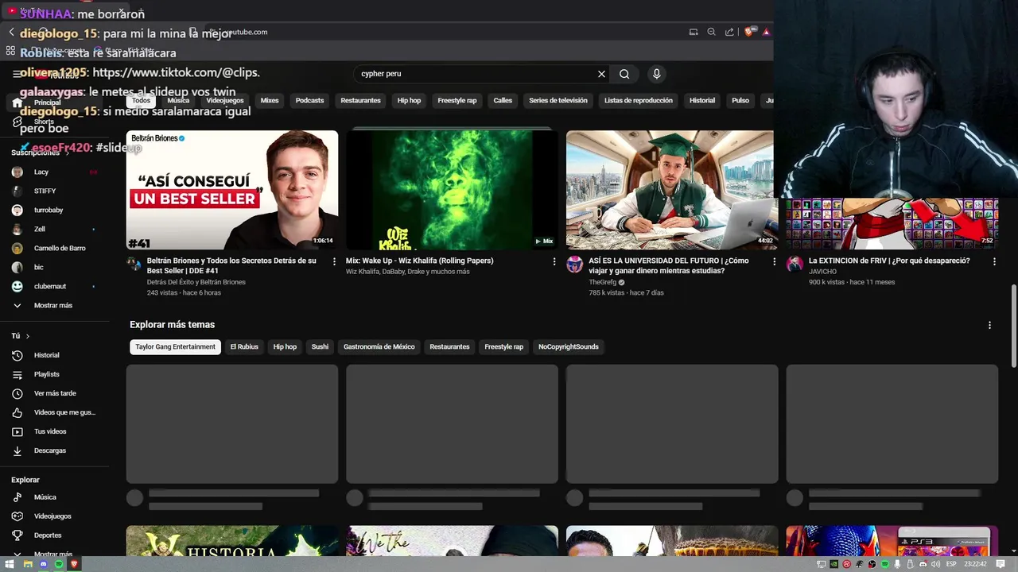Open more options for FRIV video
The image size is (1018, 572).
(x=994, y=261)
